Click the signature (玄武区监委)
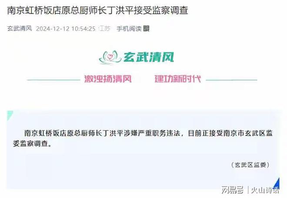 point(250,165)
